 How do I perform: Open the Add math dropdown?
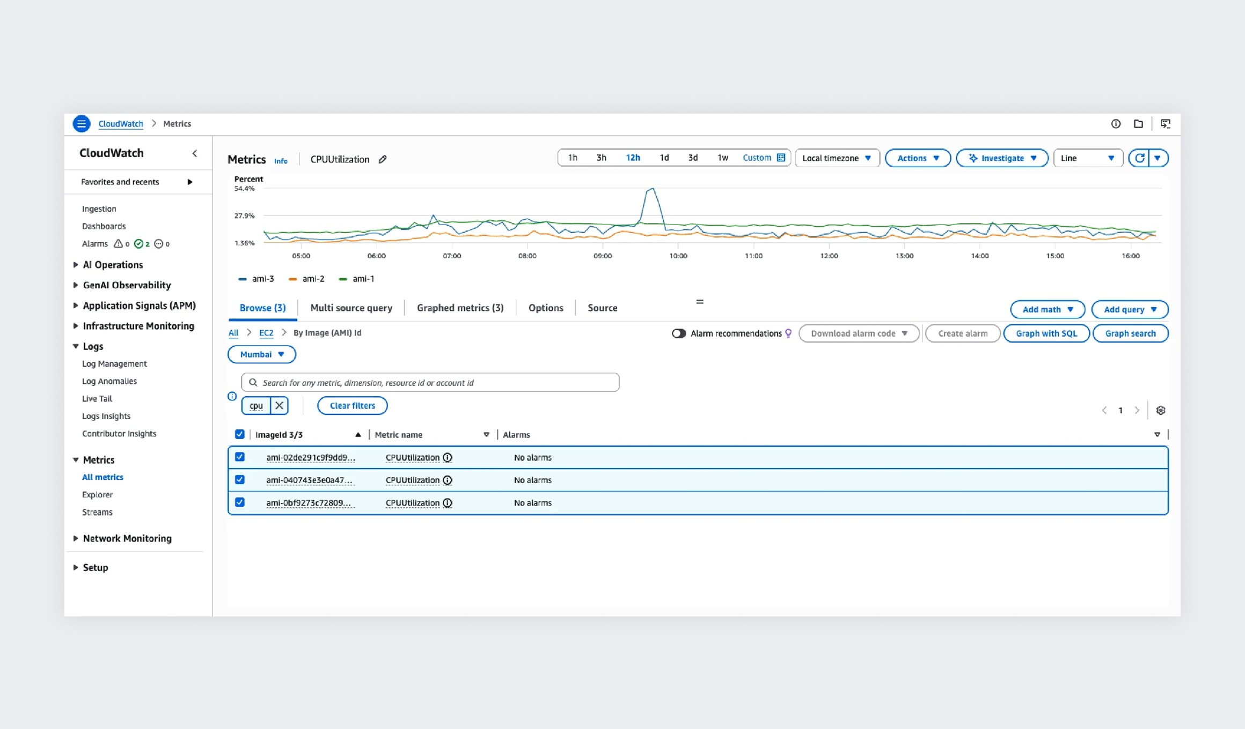[1048, 309]
